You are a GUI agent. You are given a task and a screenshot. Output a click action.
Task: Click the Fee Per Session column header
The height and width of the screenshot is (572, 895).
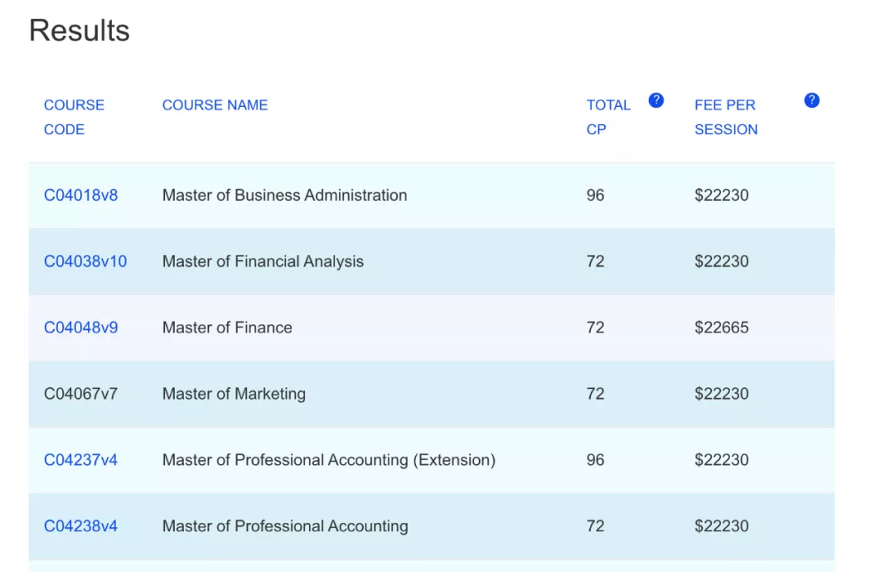point(726,117)
